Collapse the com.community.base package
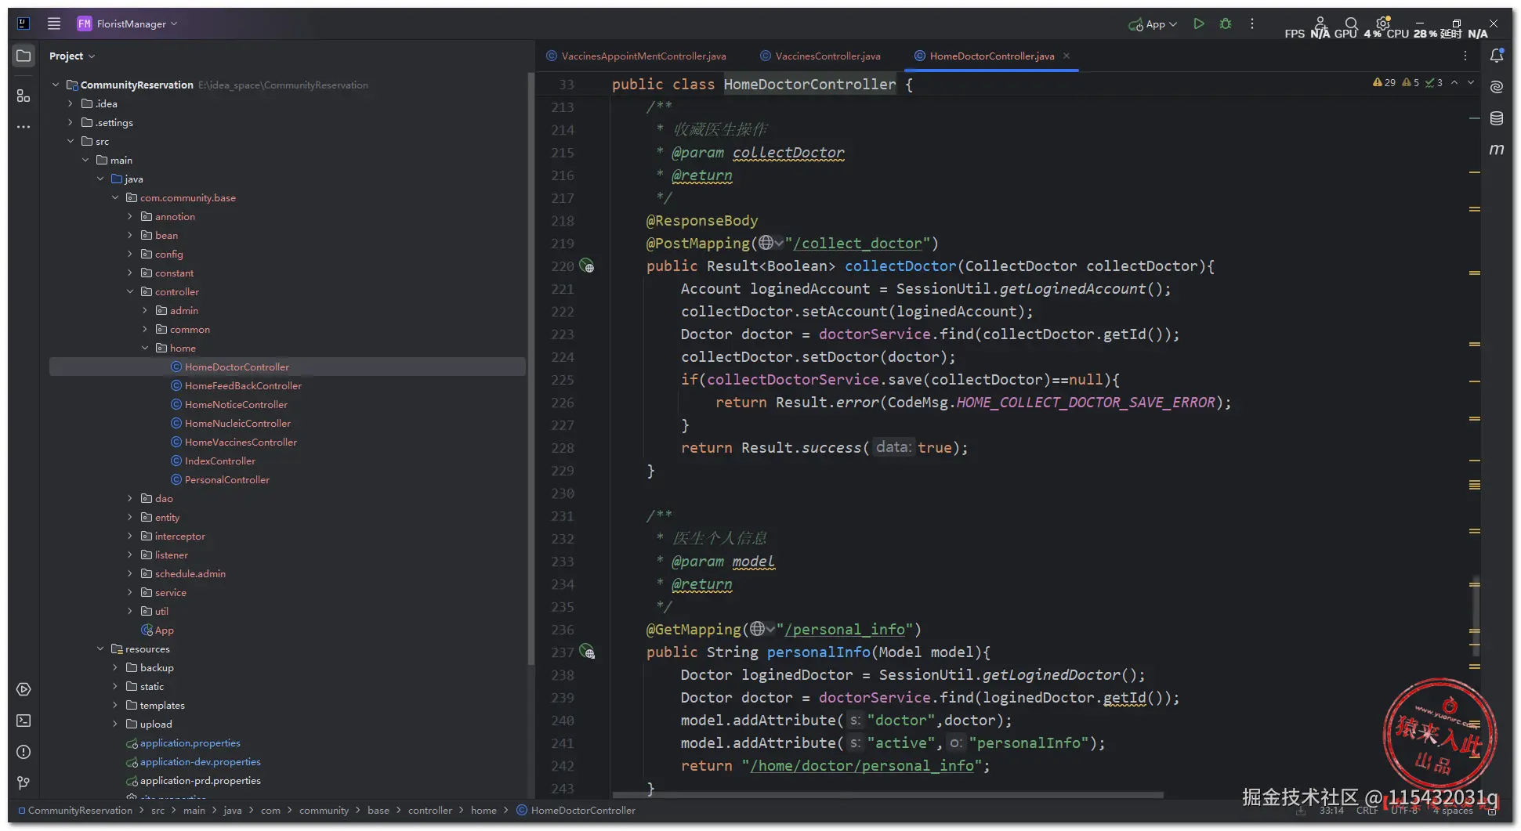The height and width of the screenshot is (831, 1521). [115, 197]
